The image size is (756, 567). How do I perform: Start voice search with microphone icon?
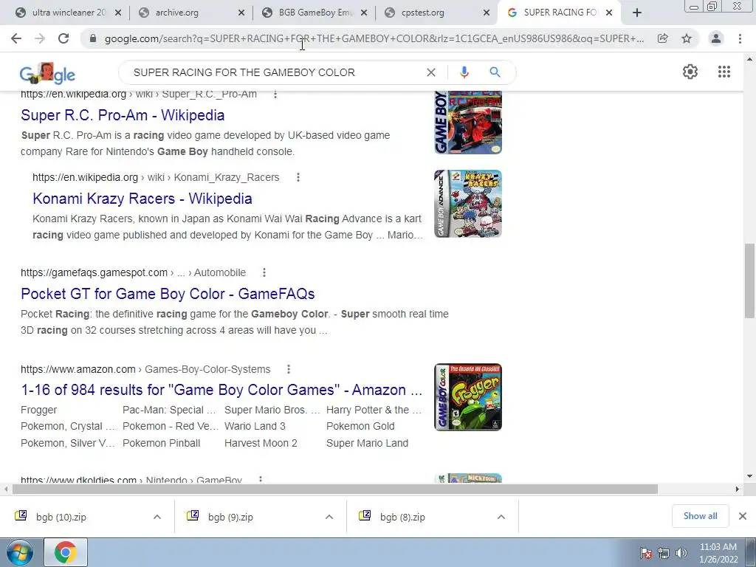point(464,72)
